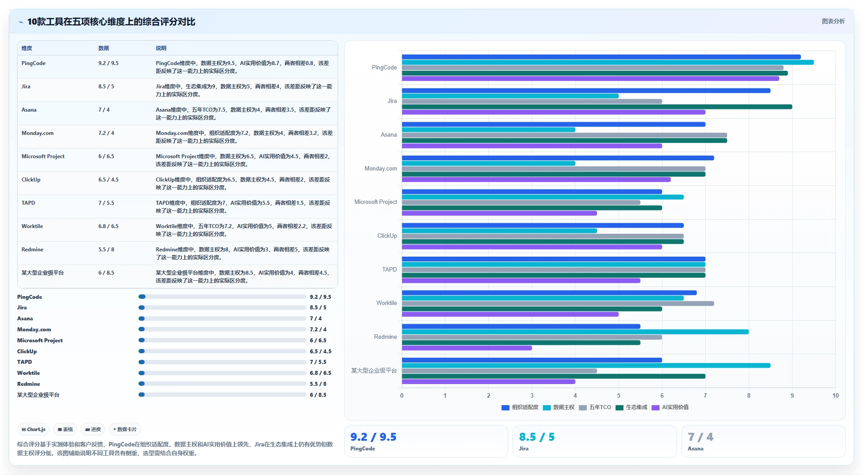Screen dimensions: 863x475
Task: Click the TAPD progress bar
Action: tap(222, 362)
